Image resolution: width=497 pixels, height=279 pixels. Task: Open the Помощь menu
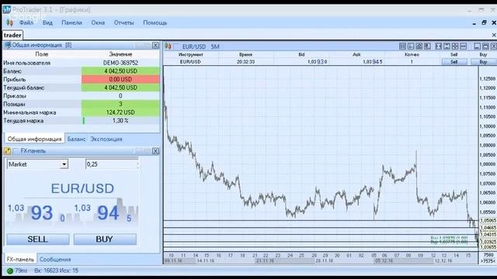155,22
